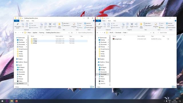183x103 pixels.
Task: Click AppData in the Goldberg SteamEmu Saves window breadcrumb
Action: pos(35,33)
